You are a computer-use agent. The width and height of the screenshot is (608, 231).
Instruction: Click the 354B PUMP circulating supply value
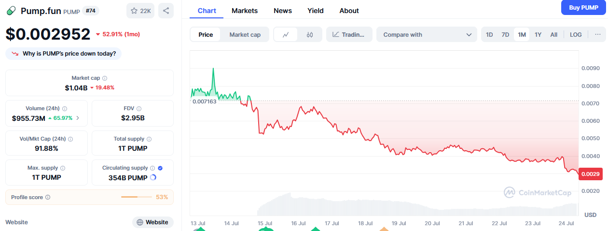tap(128, 177)
